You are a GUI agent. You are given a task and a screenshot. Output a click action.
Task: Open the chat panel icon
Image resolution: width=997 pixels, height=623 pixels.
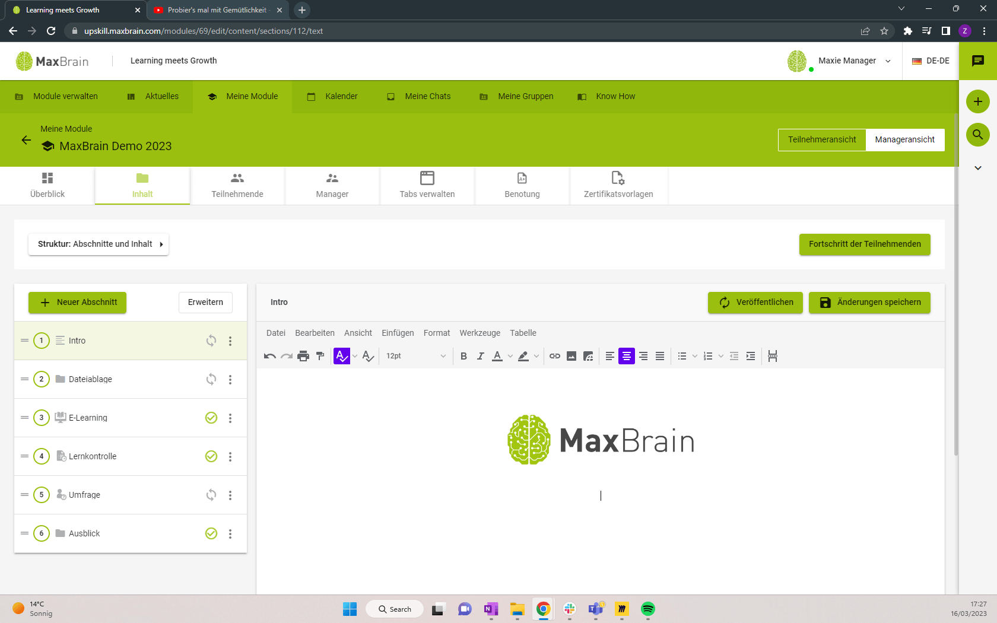pos(978,61)
